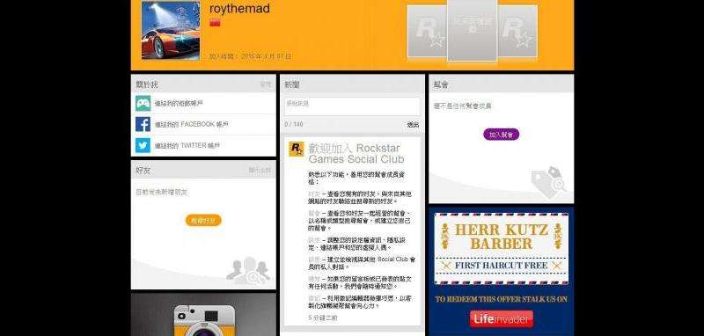Click the join date text under the username
The width and height of the screenshot is (704, 336).
click(250, 56)
